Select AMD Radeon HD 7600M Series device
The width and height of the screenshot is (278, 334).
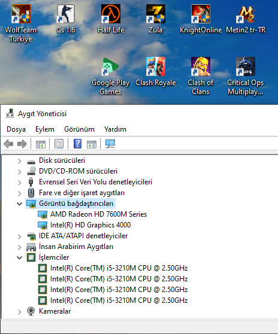pyautogui.click(x=98, y=214)
